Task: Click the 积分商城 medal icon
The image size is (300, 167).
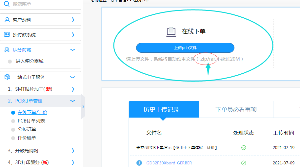Action: coord(7,50)
